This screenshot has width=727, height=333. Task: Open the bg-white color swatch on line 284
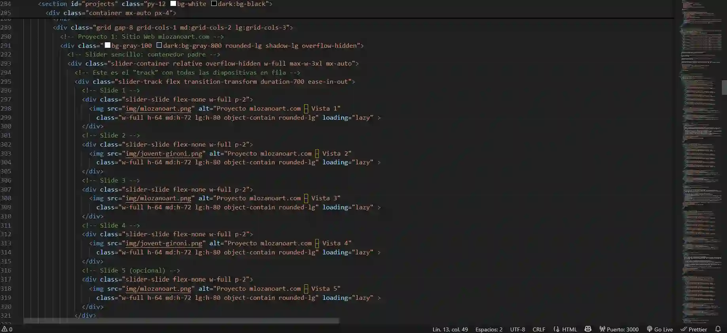click(173, 4)
